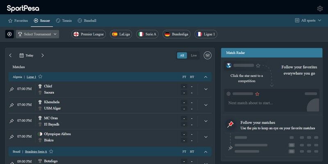The image size is (328, 164).
Task: Open settings via the gear icon
Action: point(320,9)
